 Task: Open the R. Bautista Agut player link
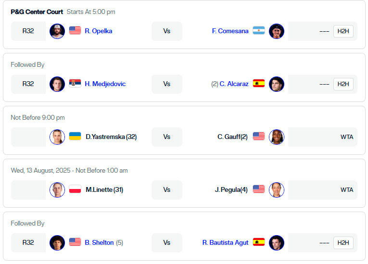click(225, 242)
